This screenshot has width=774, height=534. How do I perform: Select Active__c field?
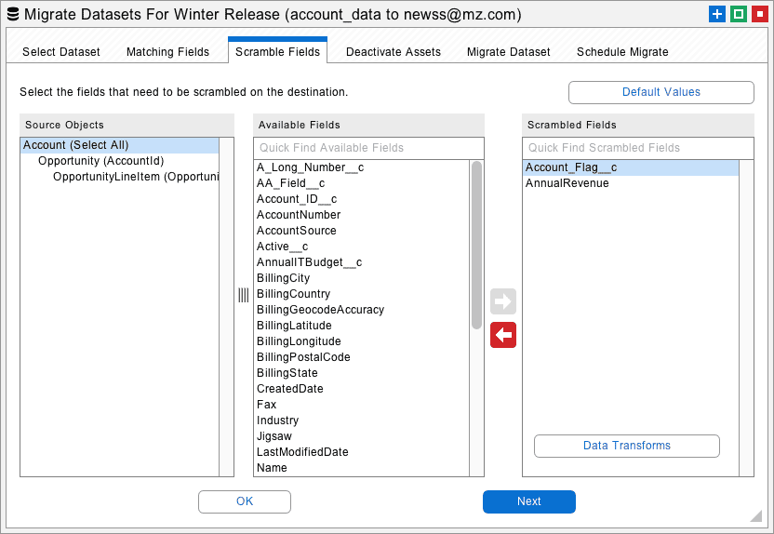[361, 247]
